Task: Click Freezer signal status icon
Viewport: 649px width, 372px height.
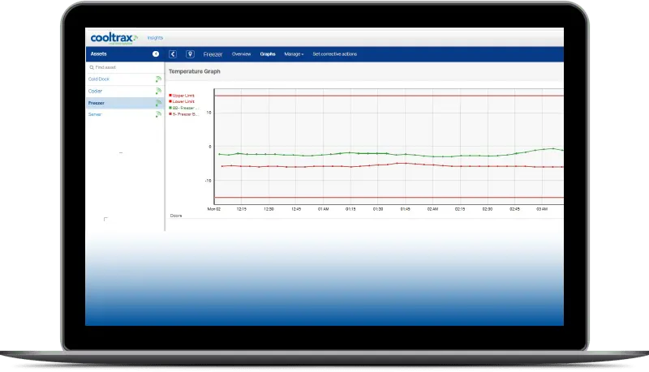Action: point(158,103)
